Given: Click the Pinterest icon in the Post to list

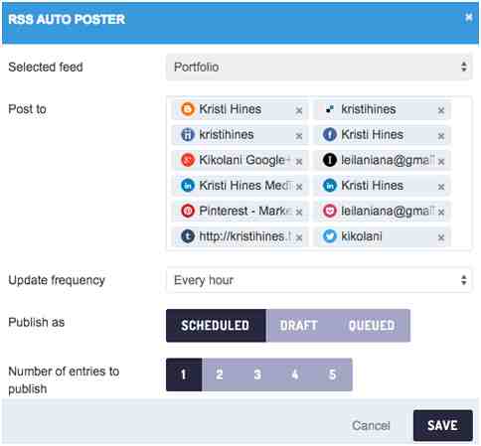Looking at the screenshot, I should tap(188, 211).
